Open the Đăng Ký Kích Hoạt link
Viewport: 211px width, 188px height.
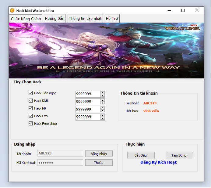point(158,162)
